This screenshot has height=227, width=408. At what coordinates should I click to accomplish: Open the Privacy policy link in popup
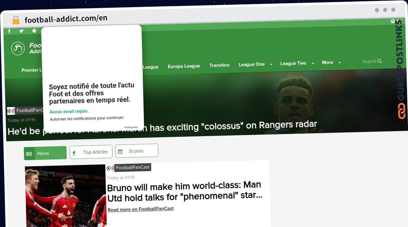tap(131, 127)
